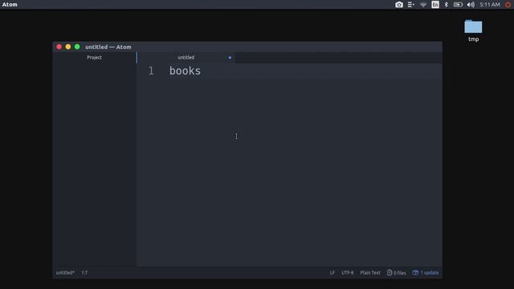Click line number 1 in the gutter
This screenshot has width=514, height=289.
(x=151, y=71)
